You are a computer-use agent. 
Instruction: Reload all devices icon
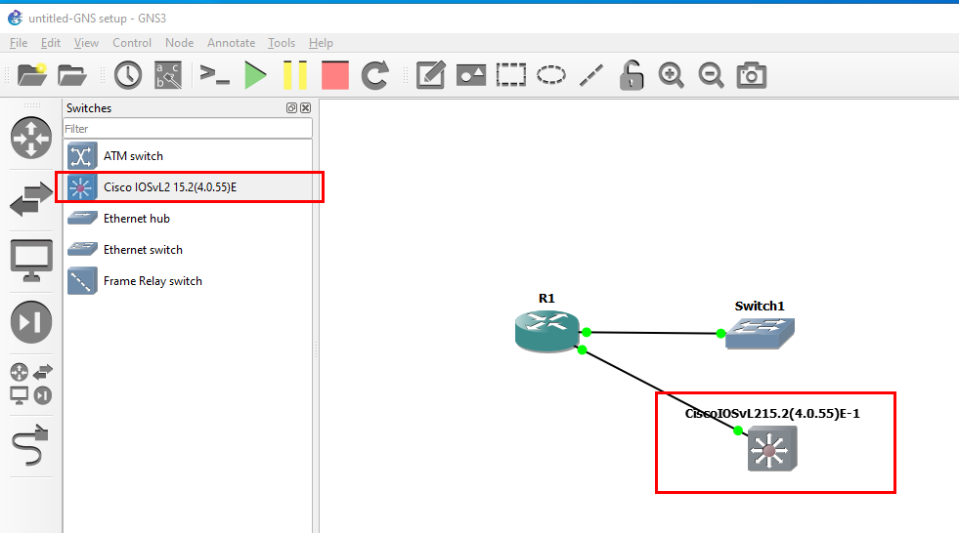[x=375, y=75]
